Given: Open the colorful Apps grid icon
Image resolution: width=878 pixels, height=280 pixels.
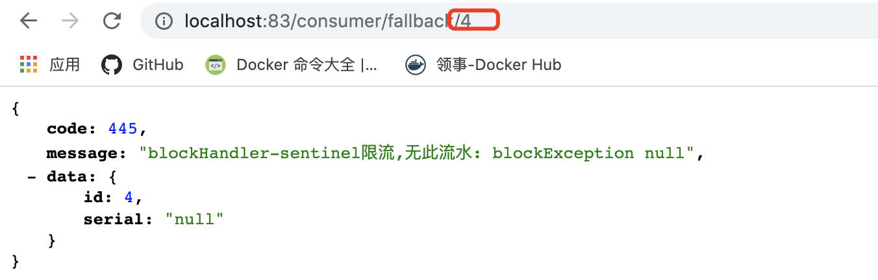Looking at the screenshot, I should coord(29,65).
